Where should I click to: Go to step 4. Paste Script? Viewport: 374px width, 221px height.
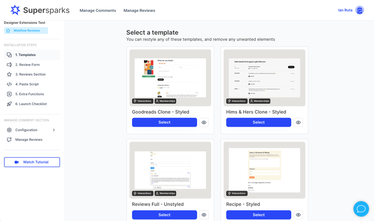click(32, 84)
